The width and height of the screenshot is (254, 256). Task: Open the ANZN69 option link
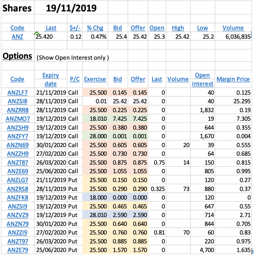[18, 145]
